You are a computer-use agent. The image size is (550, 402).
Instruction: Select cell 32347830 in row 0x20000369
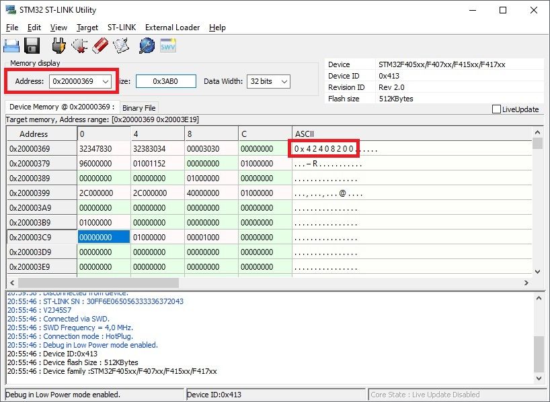click(104, 148)
